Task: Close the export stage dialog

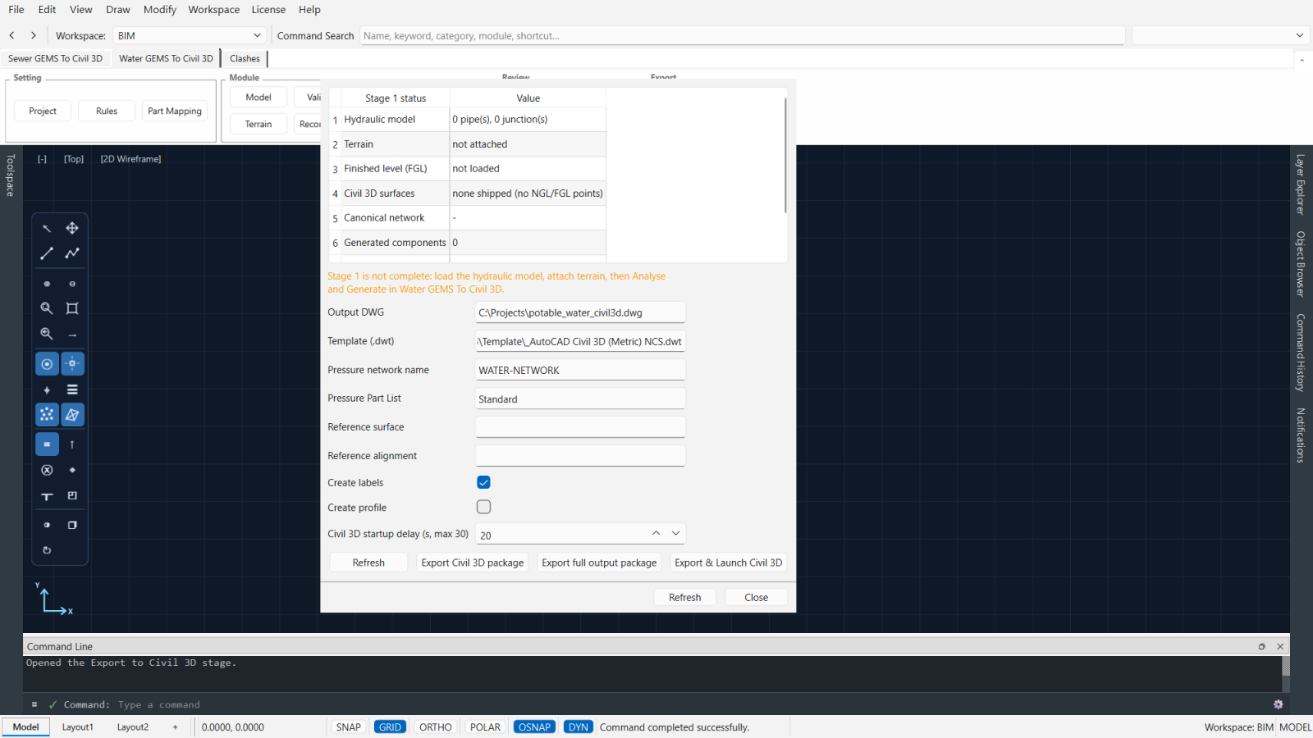Action: tap(757, 598)
